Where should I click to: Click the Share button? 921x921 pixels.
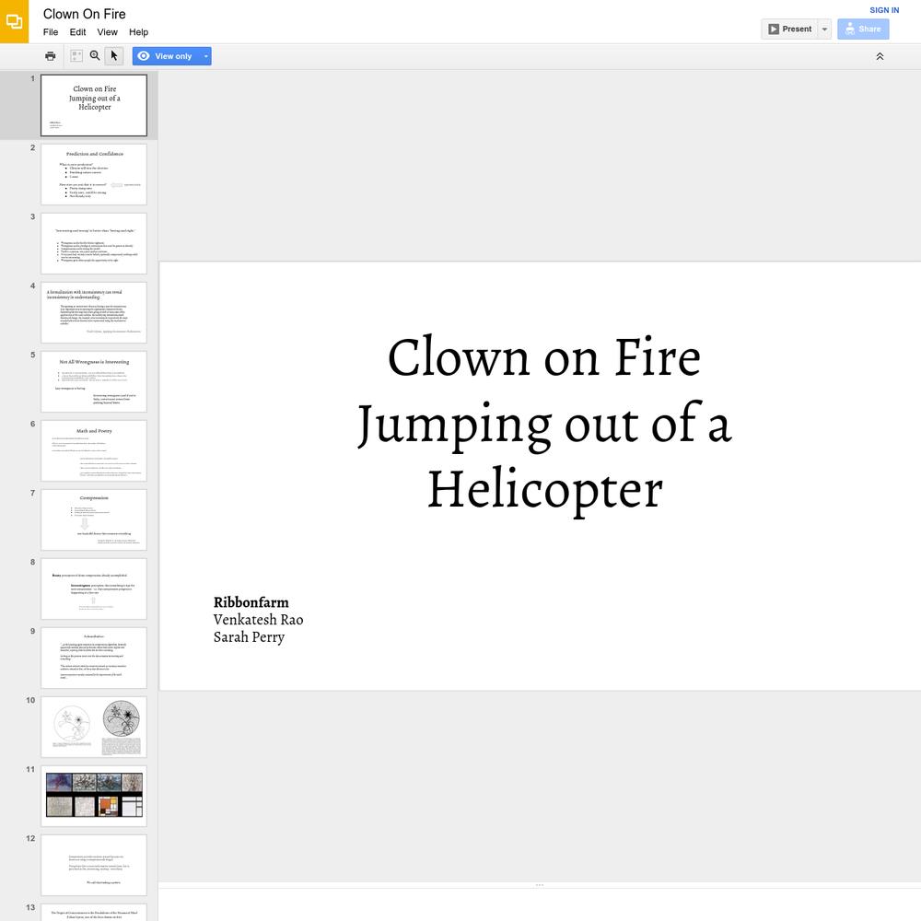(x=863, y=29)
